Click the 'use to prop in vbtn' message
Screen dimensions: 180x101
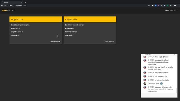point(161,76)
